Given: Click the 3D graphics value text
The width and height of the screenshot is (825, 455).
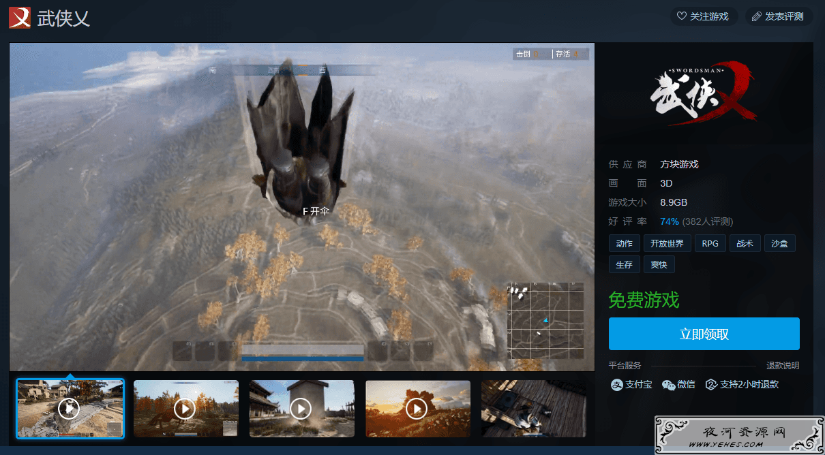Looking at the screenshot, I should pos(666,183).
